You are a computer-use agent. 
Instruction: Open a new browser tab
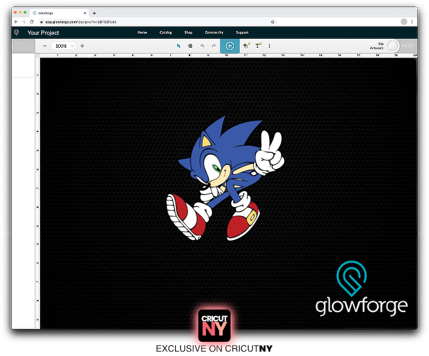pyautogui.click(x=95, y=13)
